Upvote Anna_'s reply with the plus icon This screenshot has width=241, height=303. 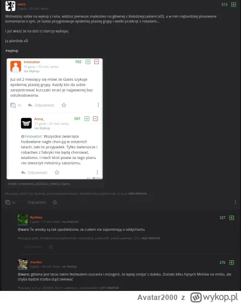87,119
